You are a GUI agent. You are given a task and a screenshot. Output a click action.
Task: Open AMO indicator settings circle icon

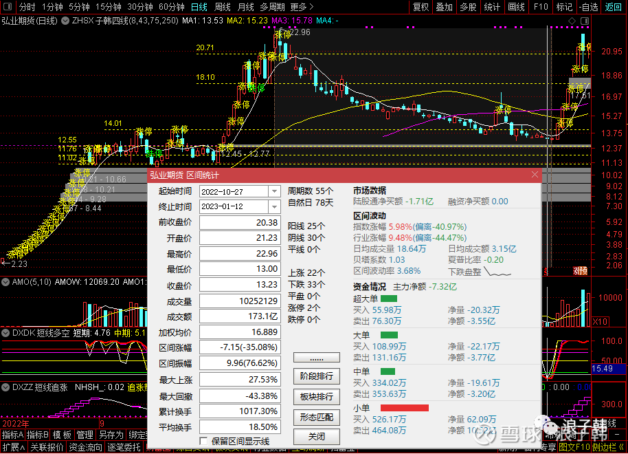[5, 282]
